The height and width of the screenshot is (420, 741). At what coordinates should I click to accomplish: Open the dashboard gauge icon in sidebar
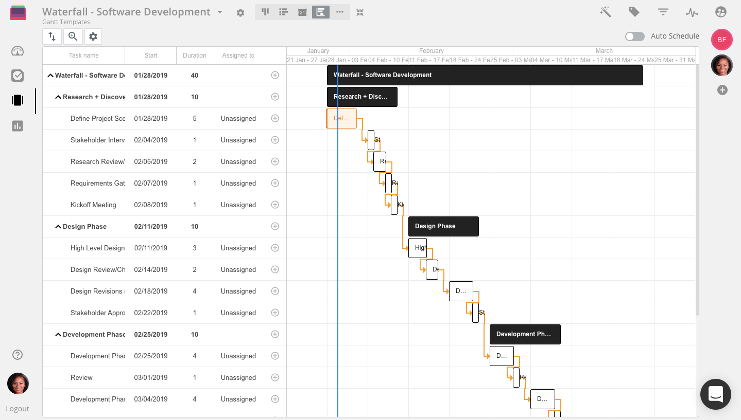click(x=18, y=51)
